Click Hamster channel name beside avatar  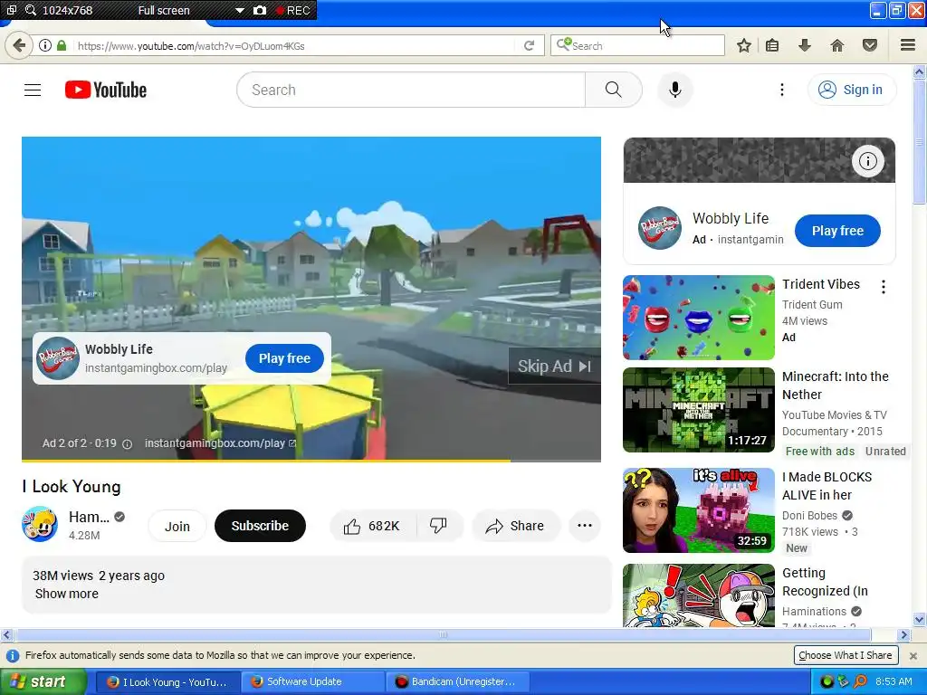click(89, 517)
